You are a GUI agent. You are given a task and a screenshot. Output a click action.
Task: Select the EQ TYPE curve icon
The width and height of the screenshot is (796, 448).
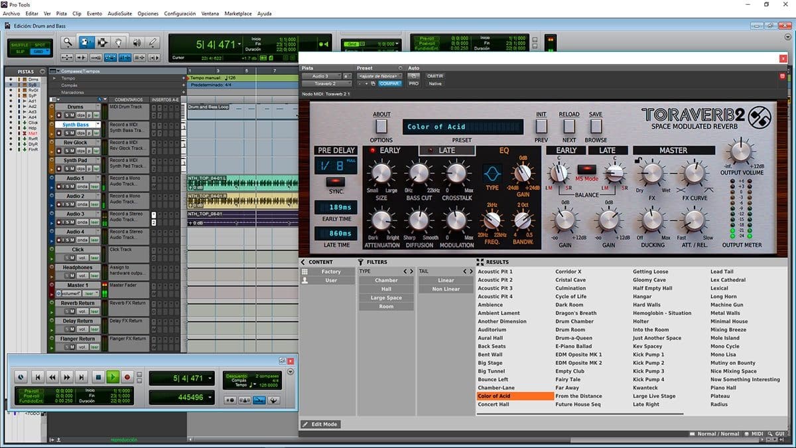tap(492, 174)
